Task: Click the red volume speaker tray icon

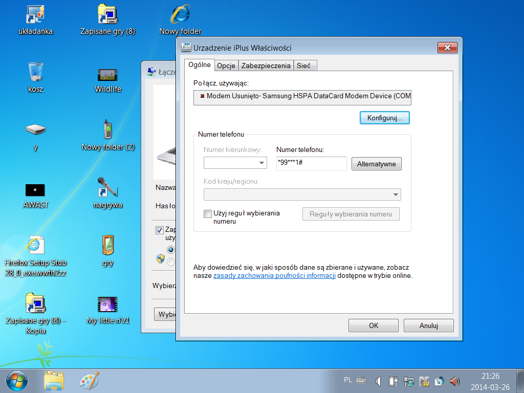Action: [454, 381]
